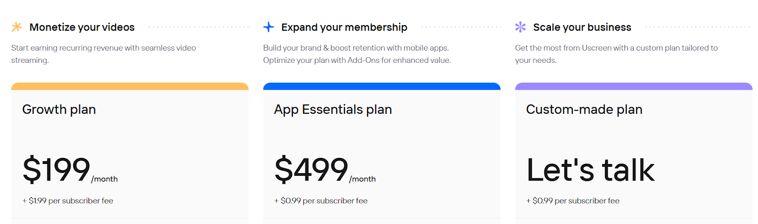Click the purple snowflake icon
The height and width of the screenshot is (224, 758).
(520, 27)
